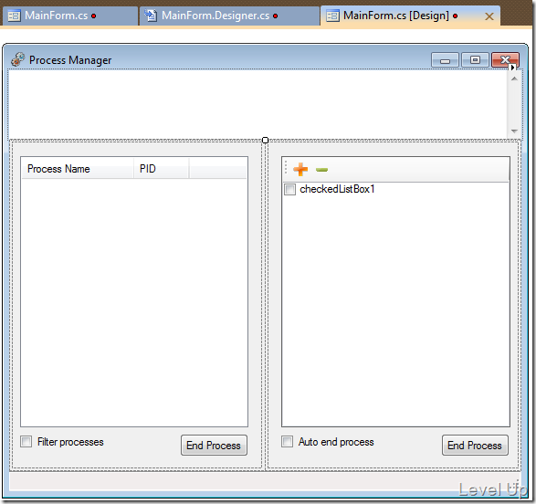The image size is (536, 504).
Task: Click the toolstrip grip handle beside plus icon
Action: coord(286,168)
